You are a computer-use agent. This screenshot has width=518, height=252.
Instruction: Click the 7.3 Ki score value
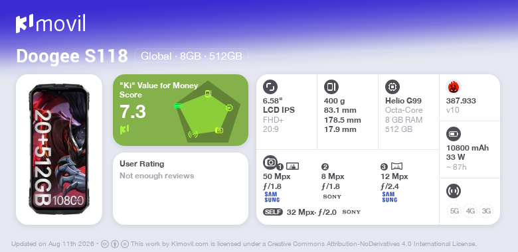133,111
